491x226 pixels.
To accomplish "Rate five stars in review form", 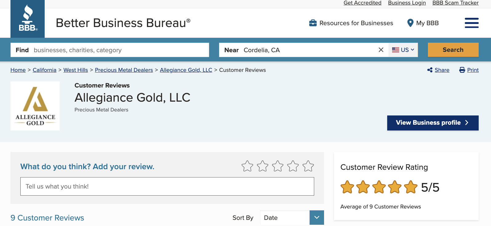I will tap(308, 166).
